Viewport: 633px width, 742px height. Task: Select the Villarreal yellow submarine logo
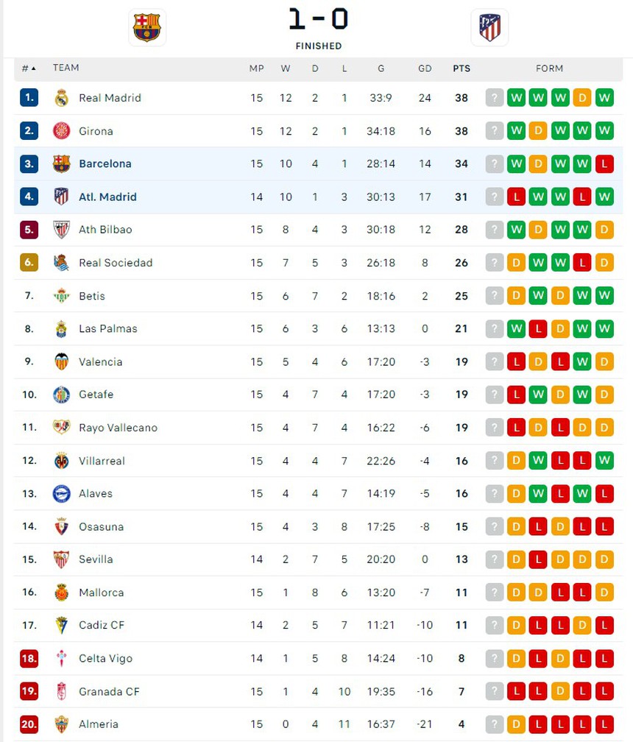pos(63,461)
